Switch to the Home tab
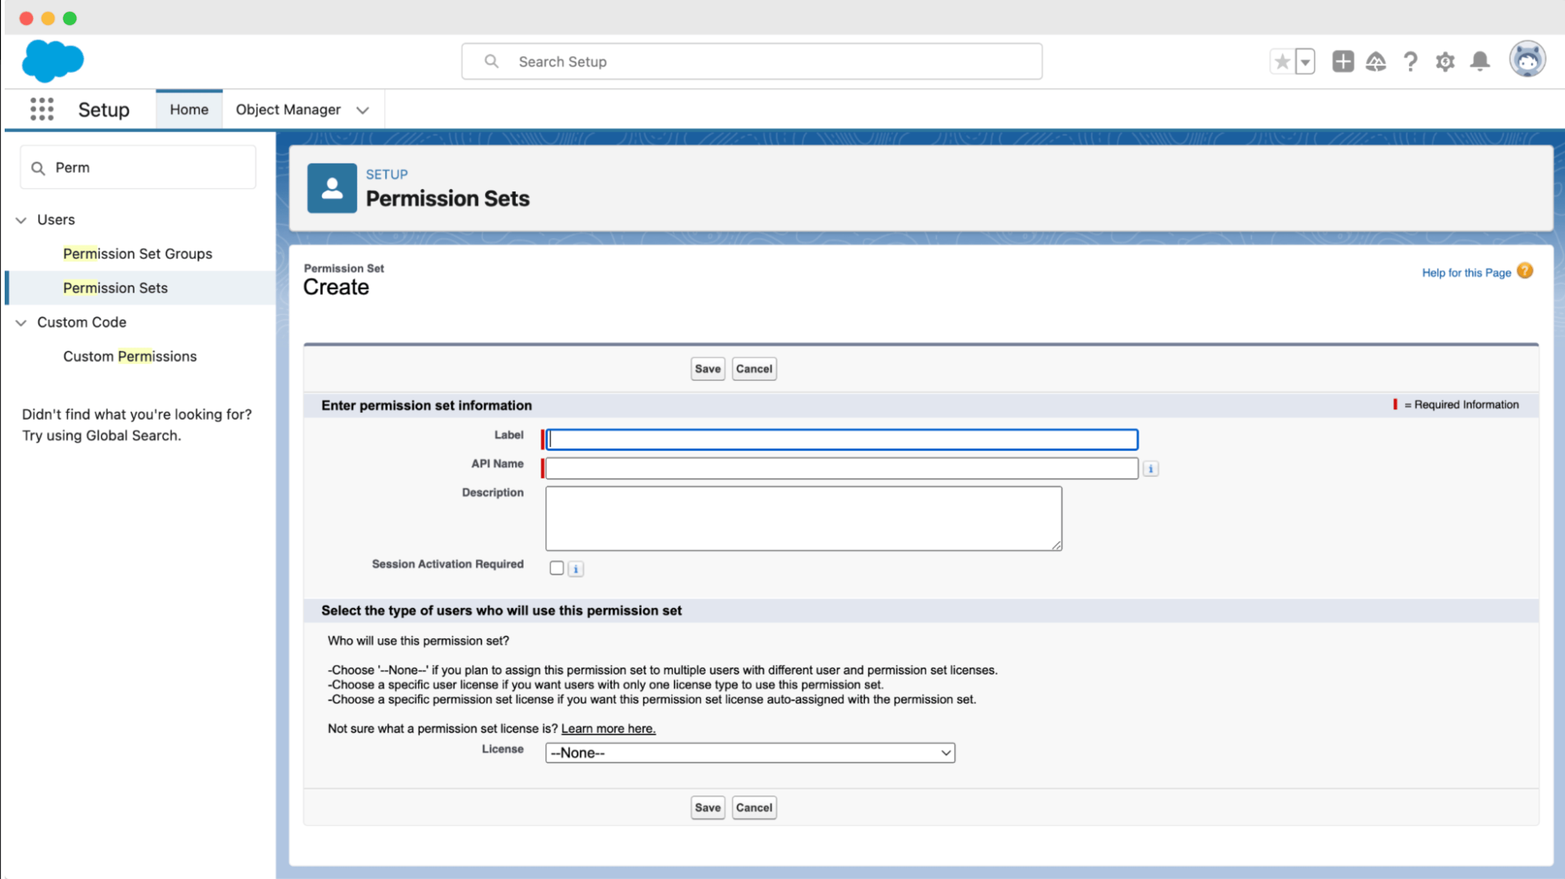This screenshot has width=1565, height=879. (x=189, y=109)
